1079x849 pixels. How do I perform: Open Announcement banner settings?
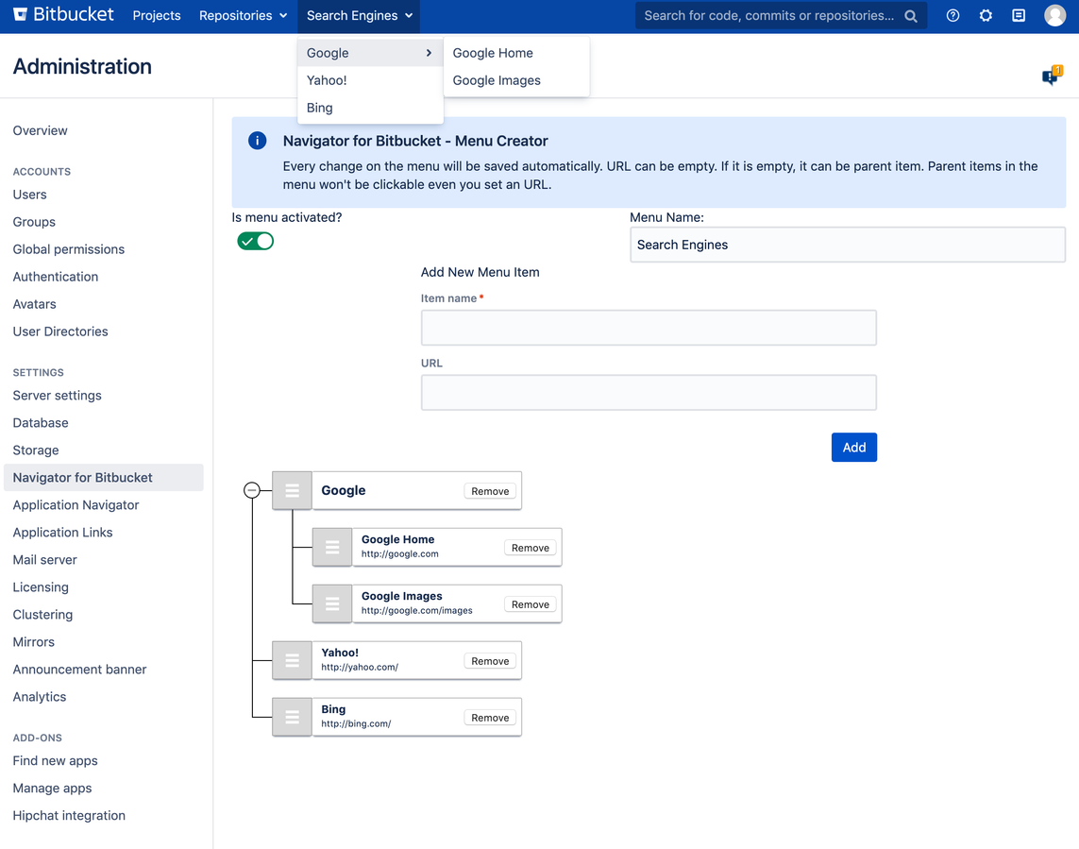[80, 670]
